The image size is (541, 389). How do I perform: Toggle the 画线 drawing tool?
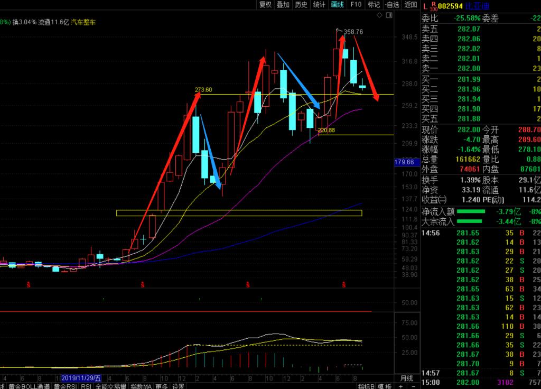click(337, 5)
